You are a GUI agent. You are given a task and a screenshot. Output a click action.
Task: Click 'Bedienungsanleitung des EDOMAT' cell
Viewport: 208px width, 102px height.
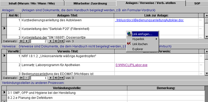[x=68, y=73]
